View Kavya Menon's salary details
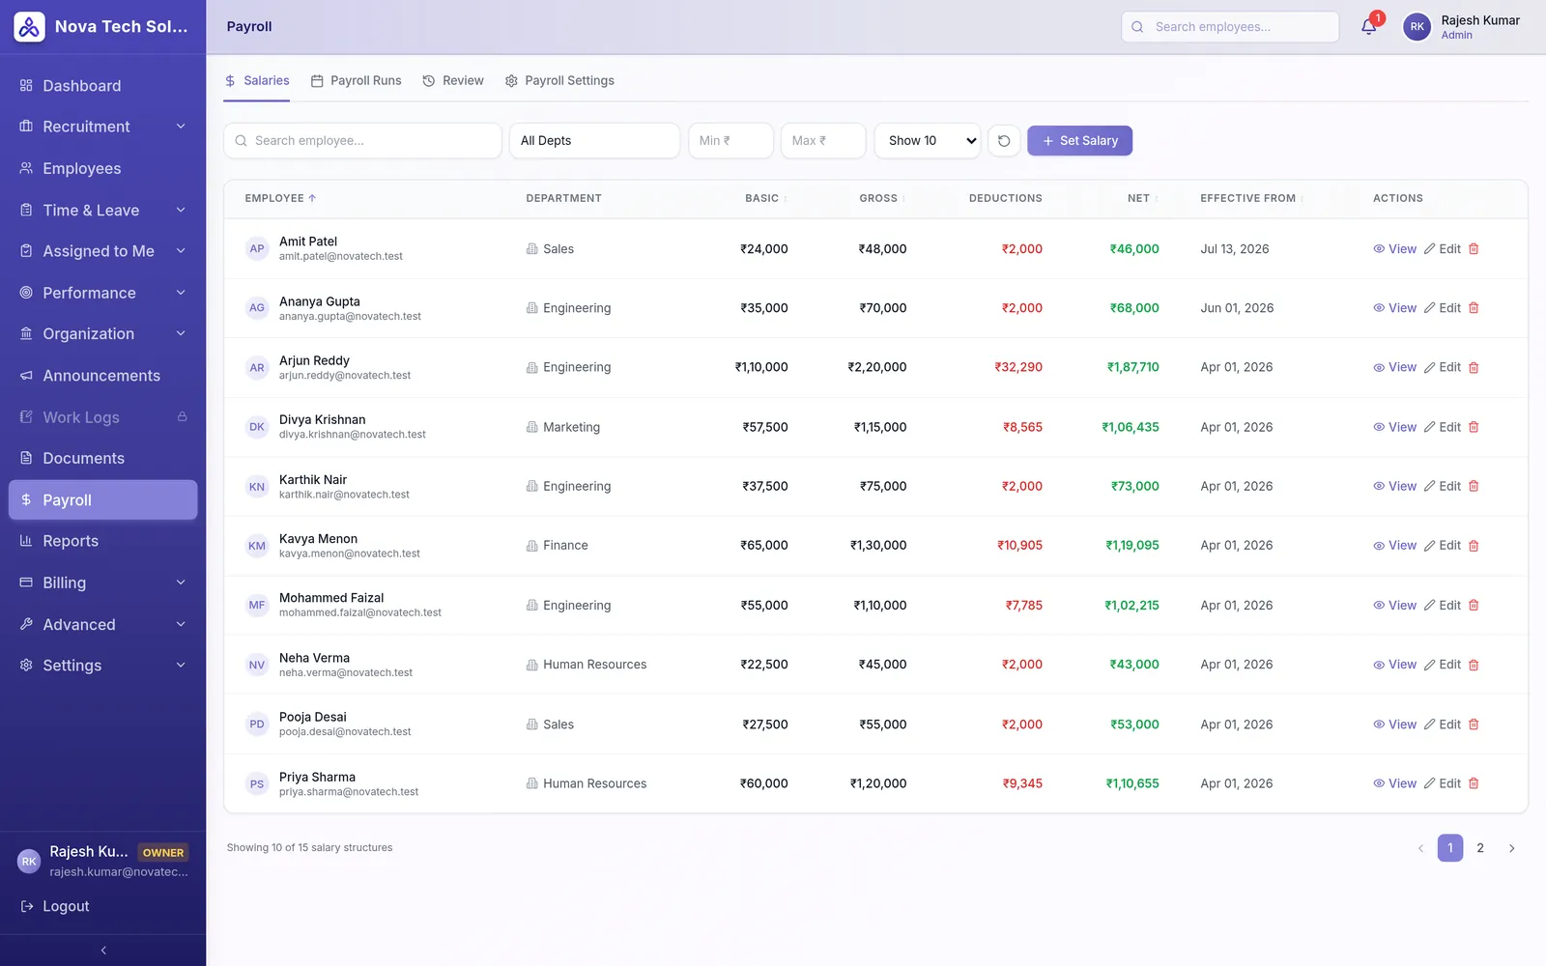 (x=1394, y=546)
